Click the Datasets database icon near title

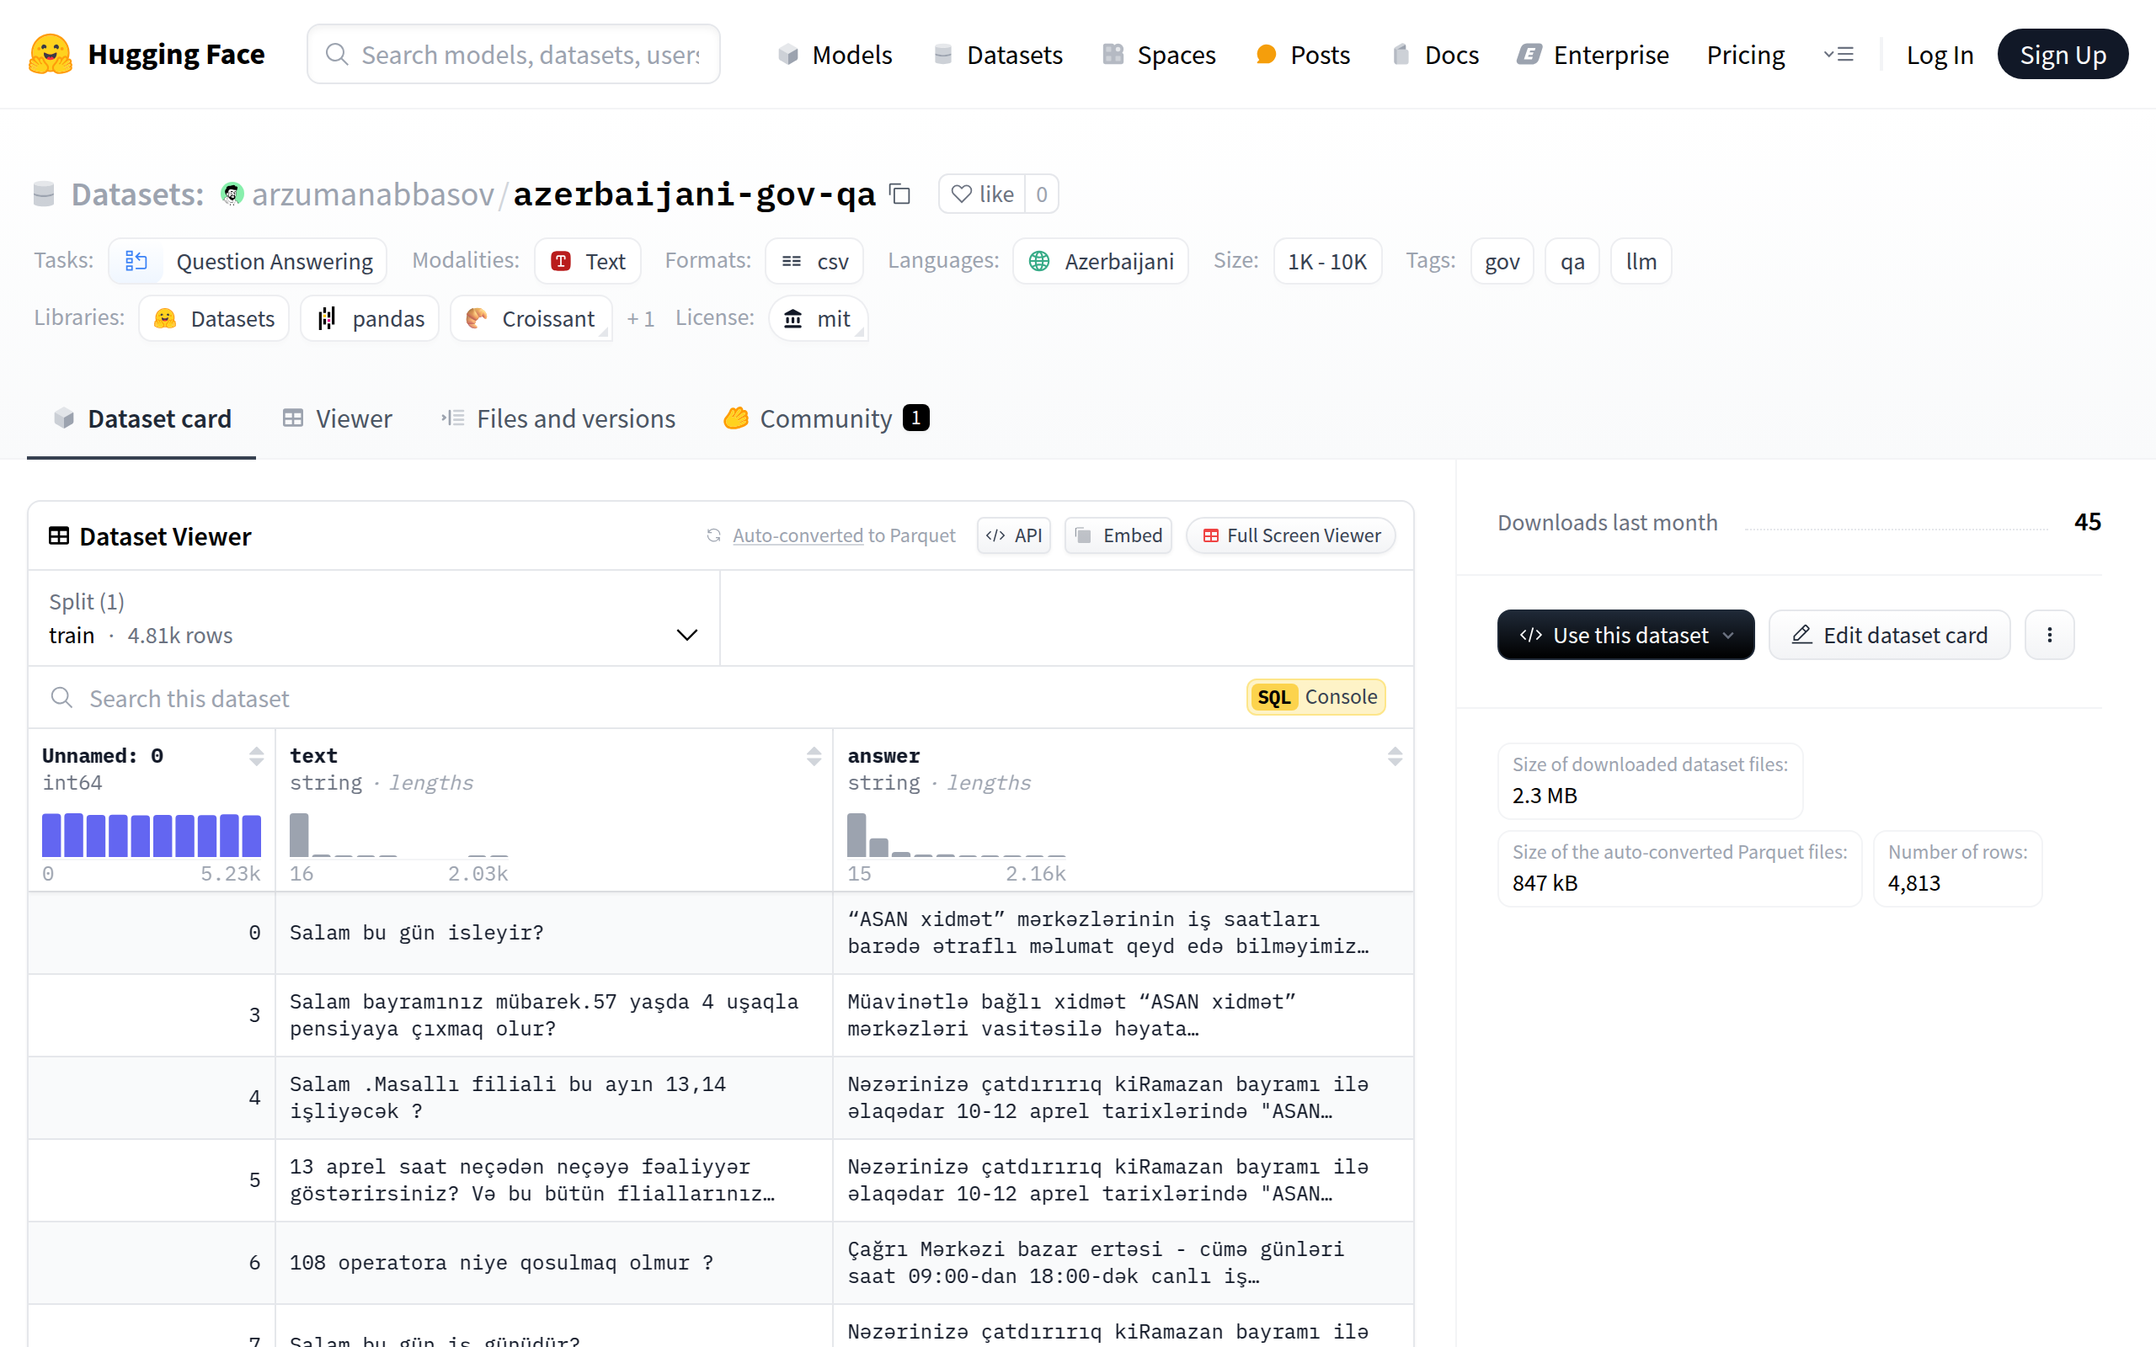(x=44, y=194)
